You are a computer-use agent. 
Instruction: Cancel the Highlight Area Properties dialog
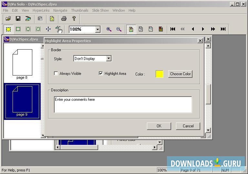point(188,126)
